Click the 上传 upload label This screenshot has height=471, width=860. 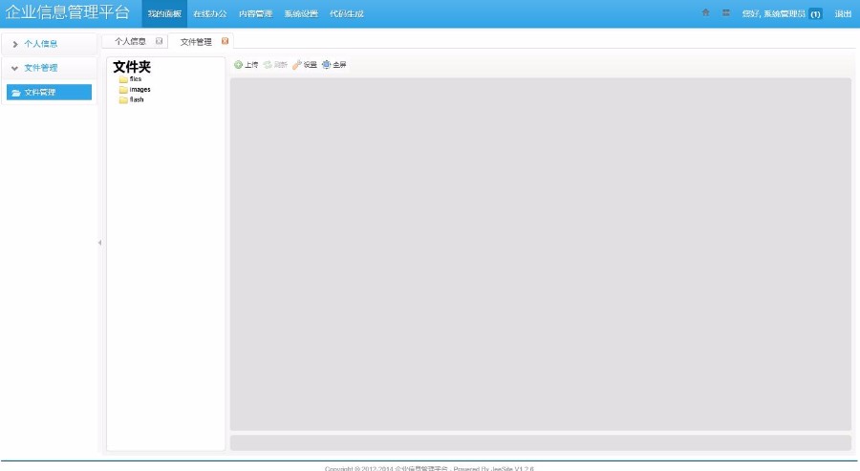(251, 65)
